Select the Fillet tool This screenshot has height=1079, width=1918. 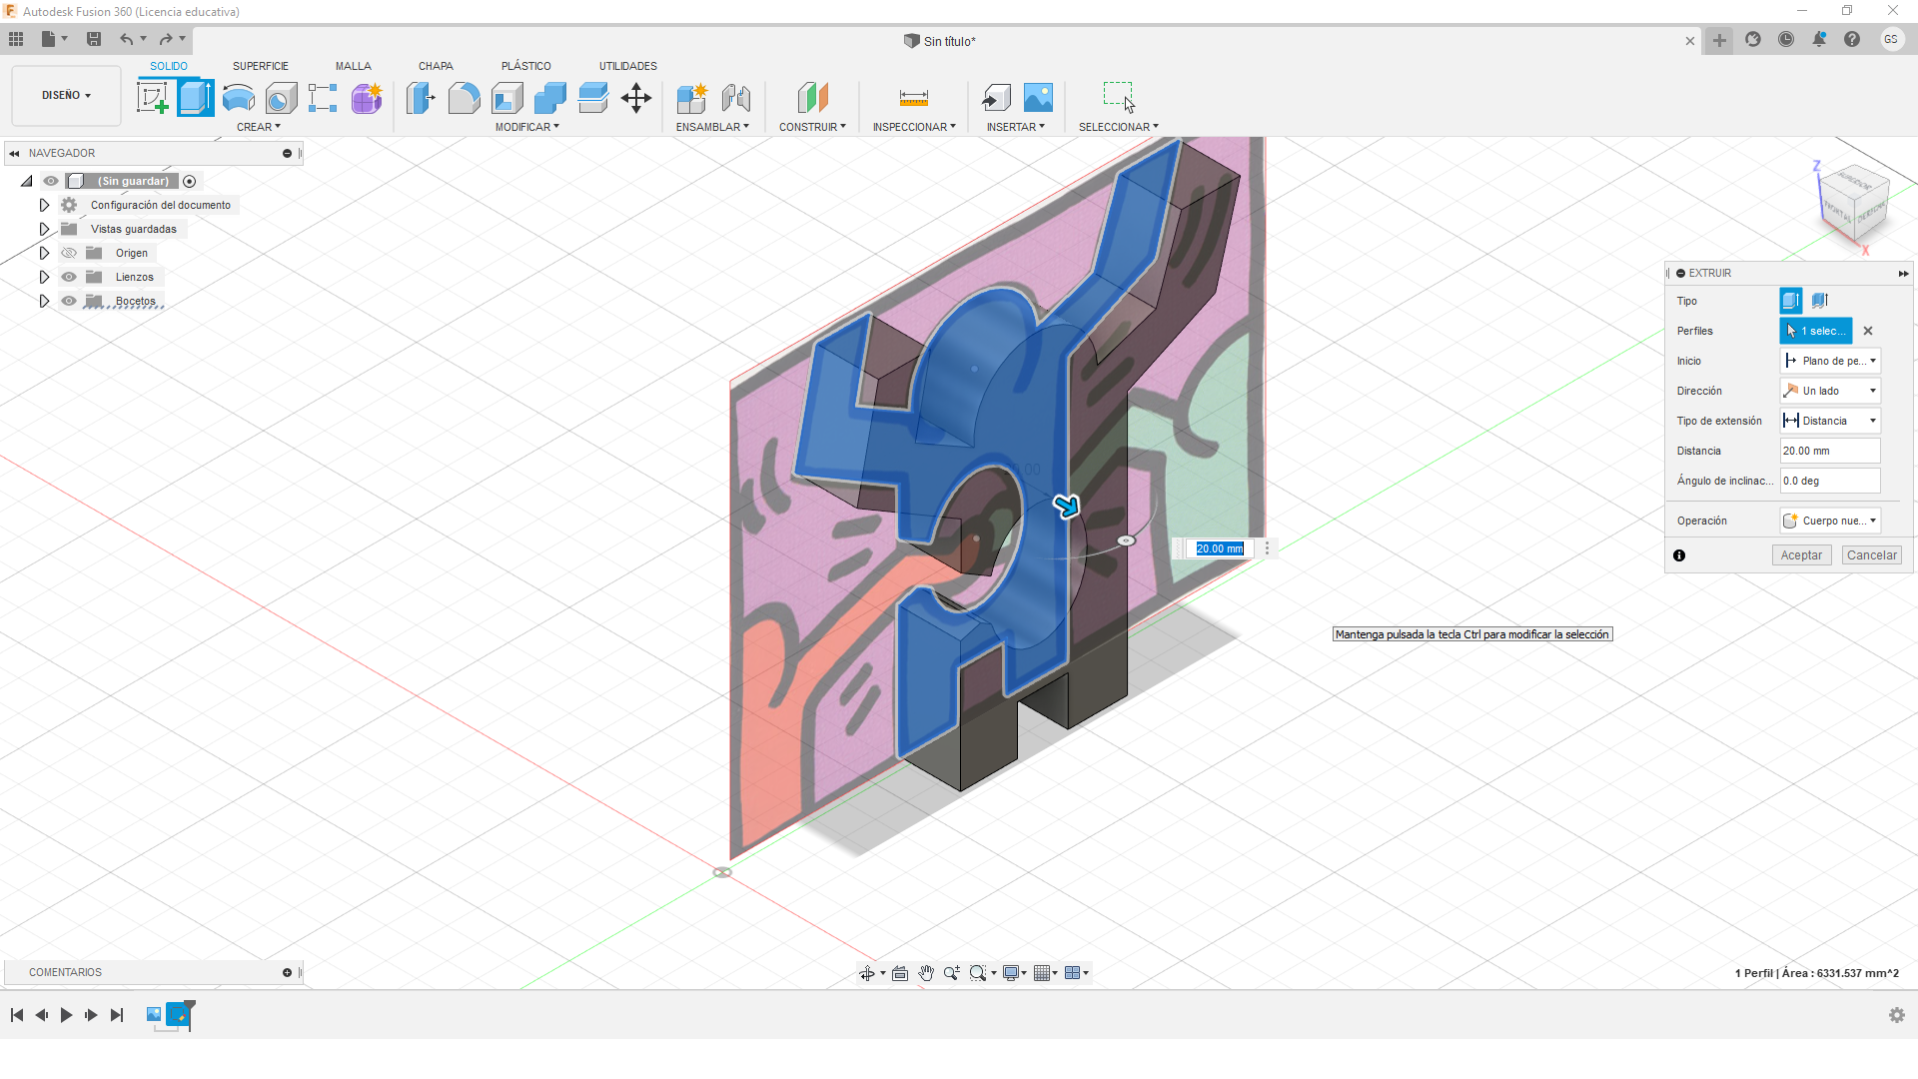tap(464, 98)
